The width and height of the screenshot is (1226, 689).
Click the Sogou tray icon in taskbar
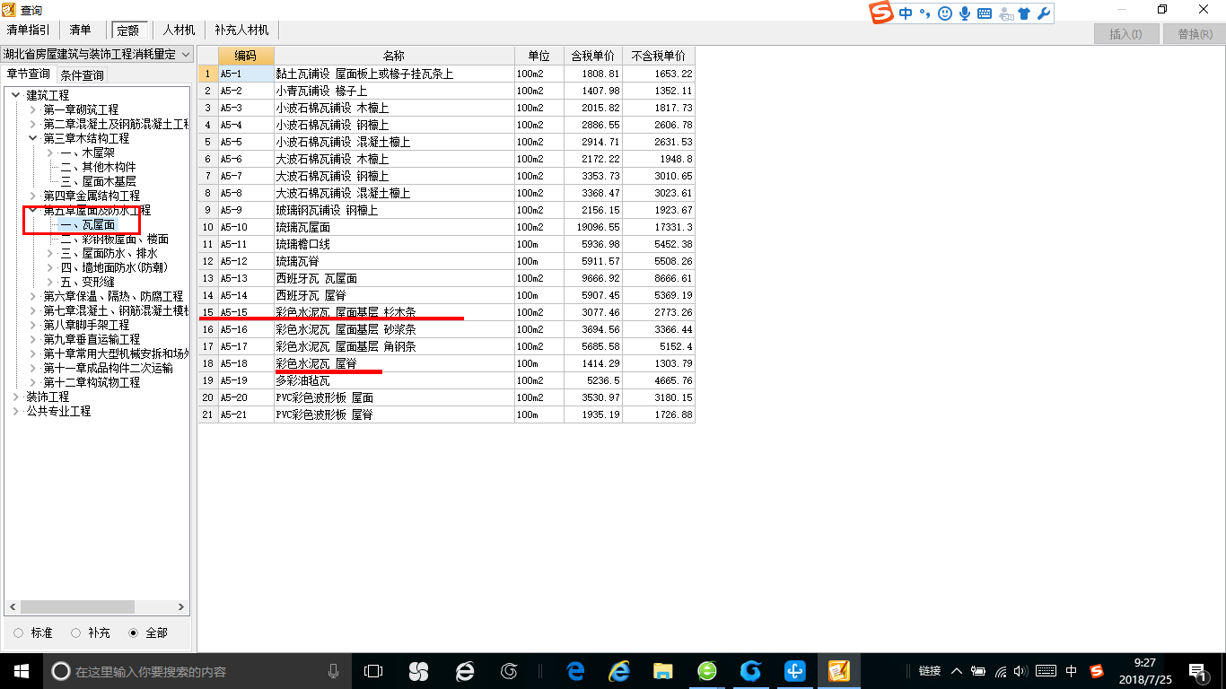1097,671
